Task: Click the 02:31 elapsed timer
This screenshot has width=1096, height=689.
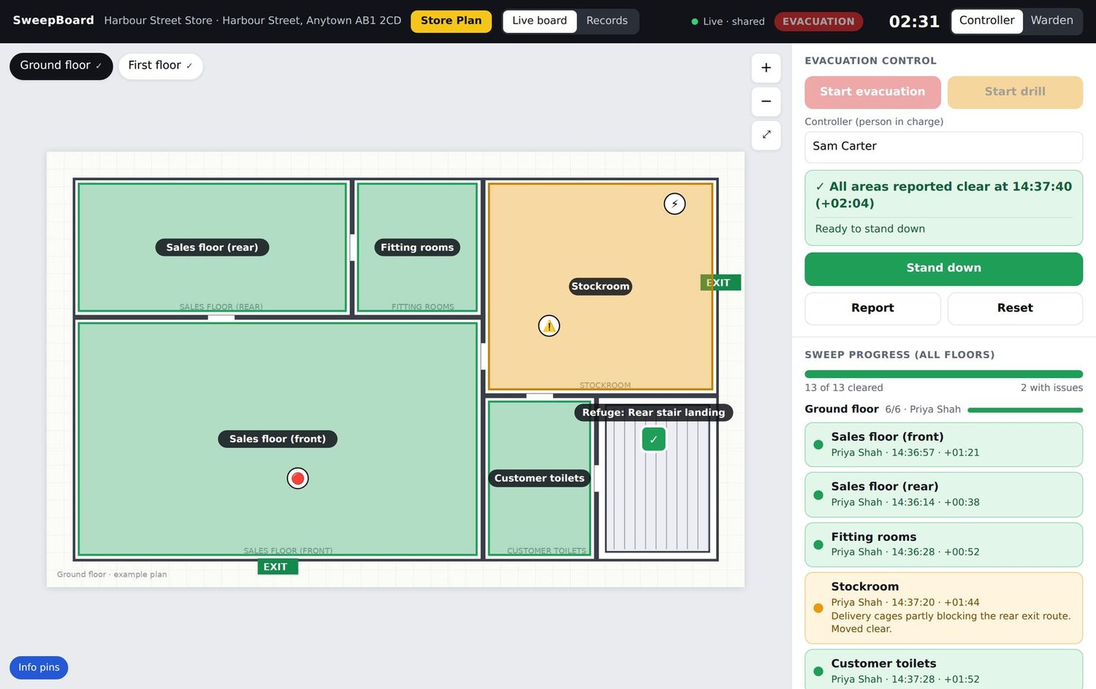Action: (914, 21)
